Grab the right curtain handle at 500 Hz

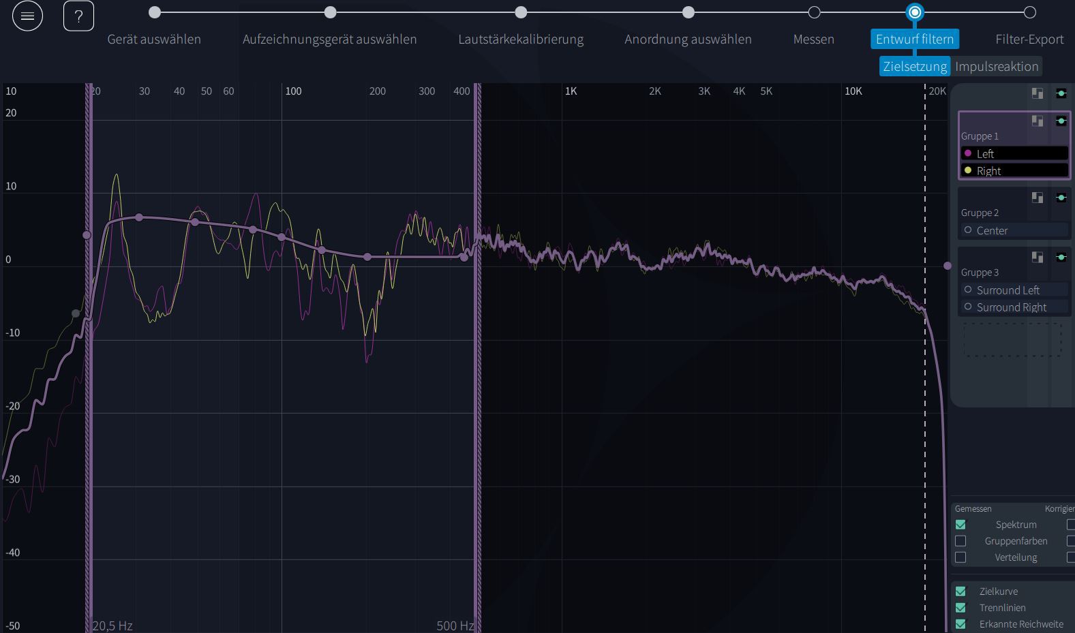coord(478,358)
